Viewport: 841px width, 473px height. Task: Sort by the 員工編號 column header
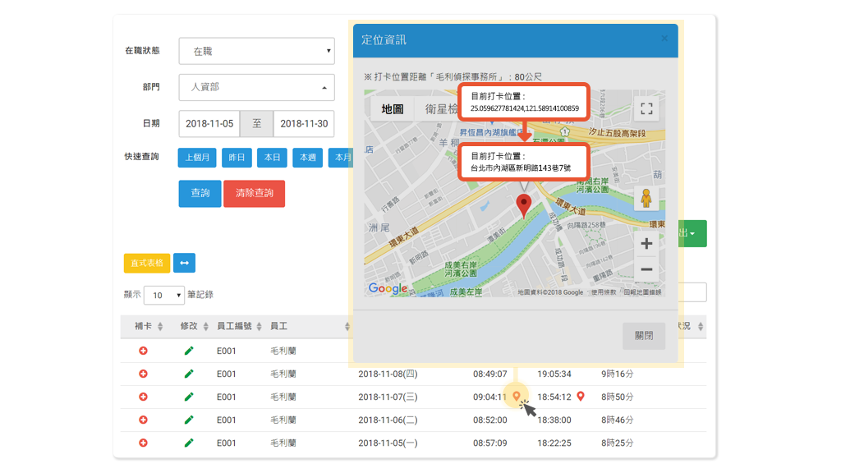pyautogui.click(x=239, y=326)
